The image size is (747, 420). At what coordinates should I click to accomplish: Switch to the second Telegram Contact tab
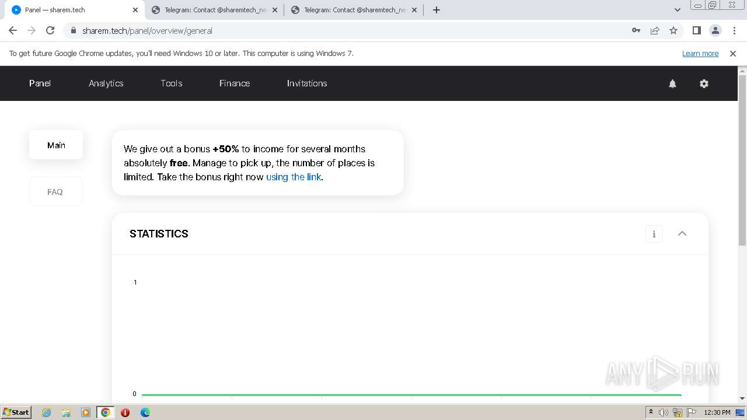point(354,10)
